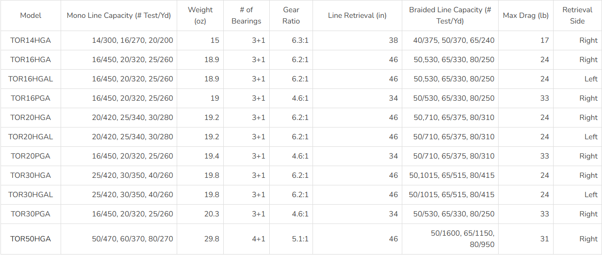This screenshot has width=602, height=255.
Task: Select the TOR30PGA model cell
Action: click(31, 214)
